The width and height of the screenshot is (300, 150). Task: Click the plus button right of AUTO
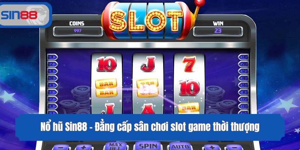211,147
